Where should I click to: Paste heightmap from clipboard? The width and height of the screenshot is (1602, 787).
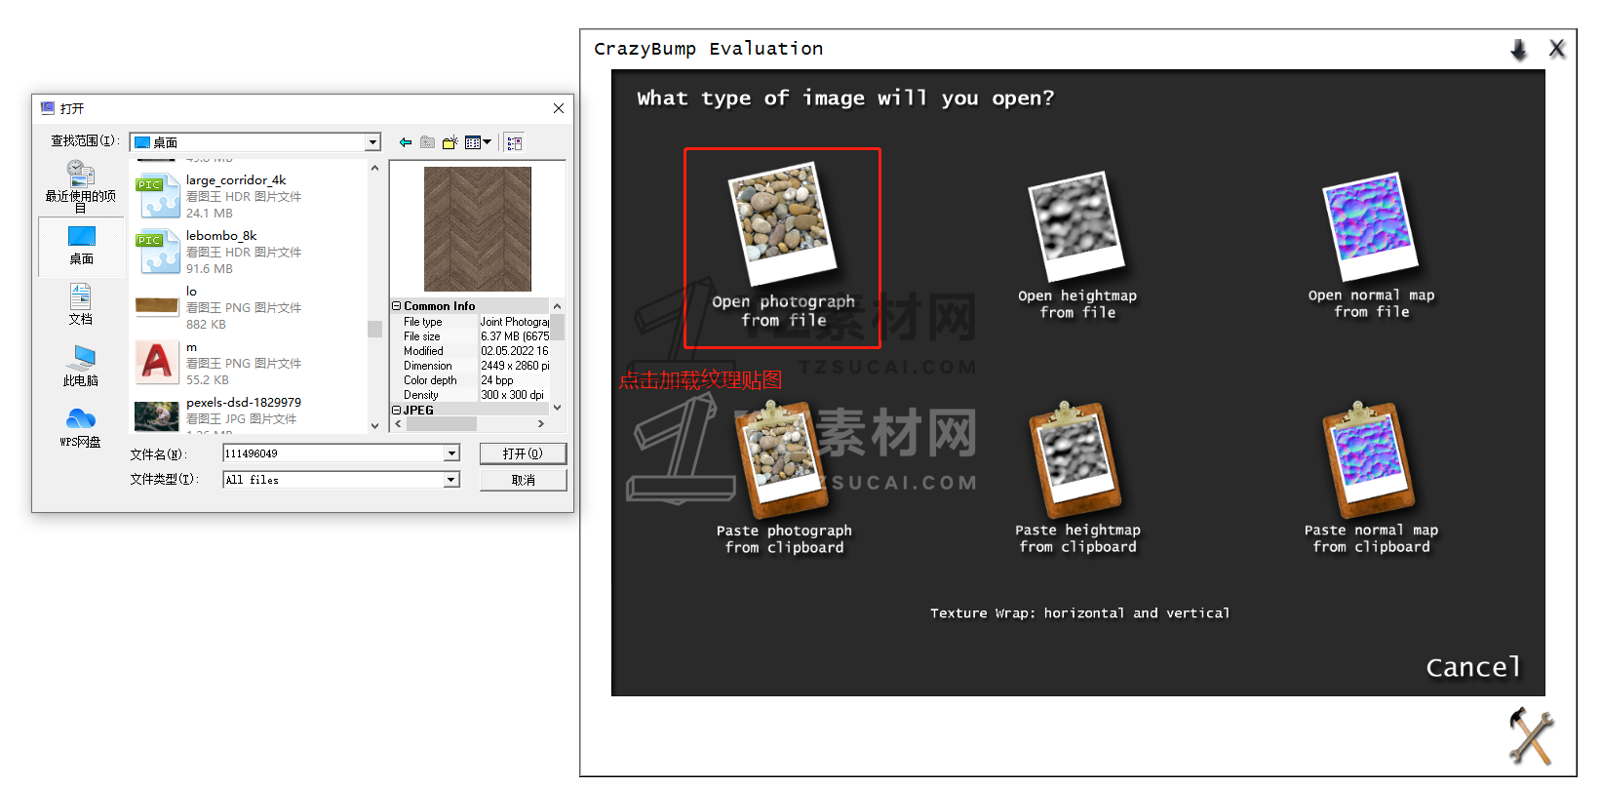(x=1077, y=478)
